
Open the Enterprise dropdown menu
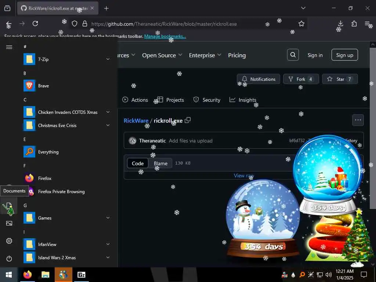[205, 55]
